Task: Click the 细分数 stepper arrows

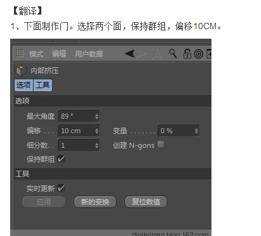Action: [x=97, y=145]
